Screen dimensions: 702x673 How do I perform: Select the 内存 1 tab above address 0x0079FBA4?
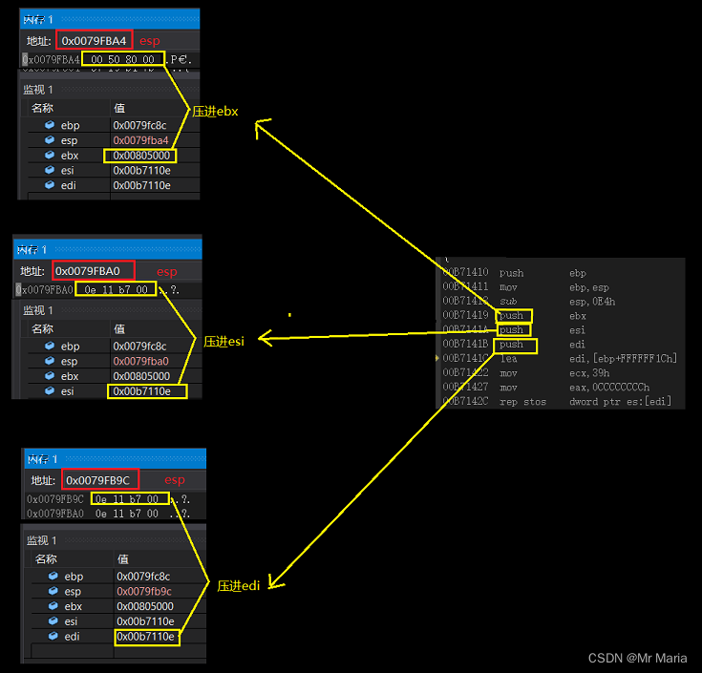(38, 20)
